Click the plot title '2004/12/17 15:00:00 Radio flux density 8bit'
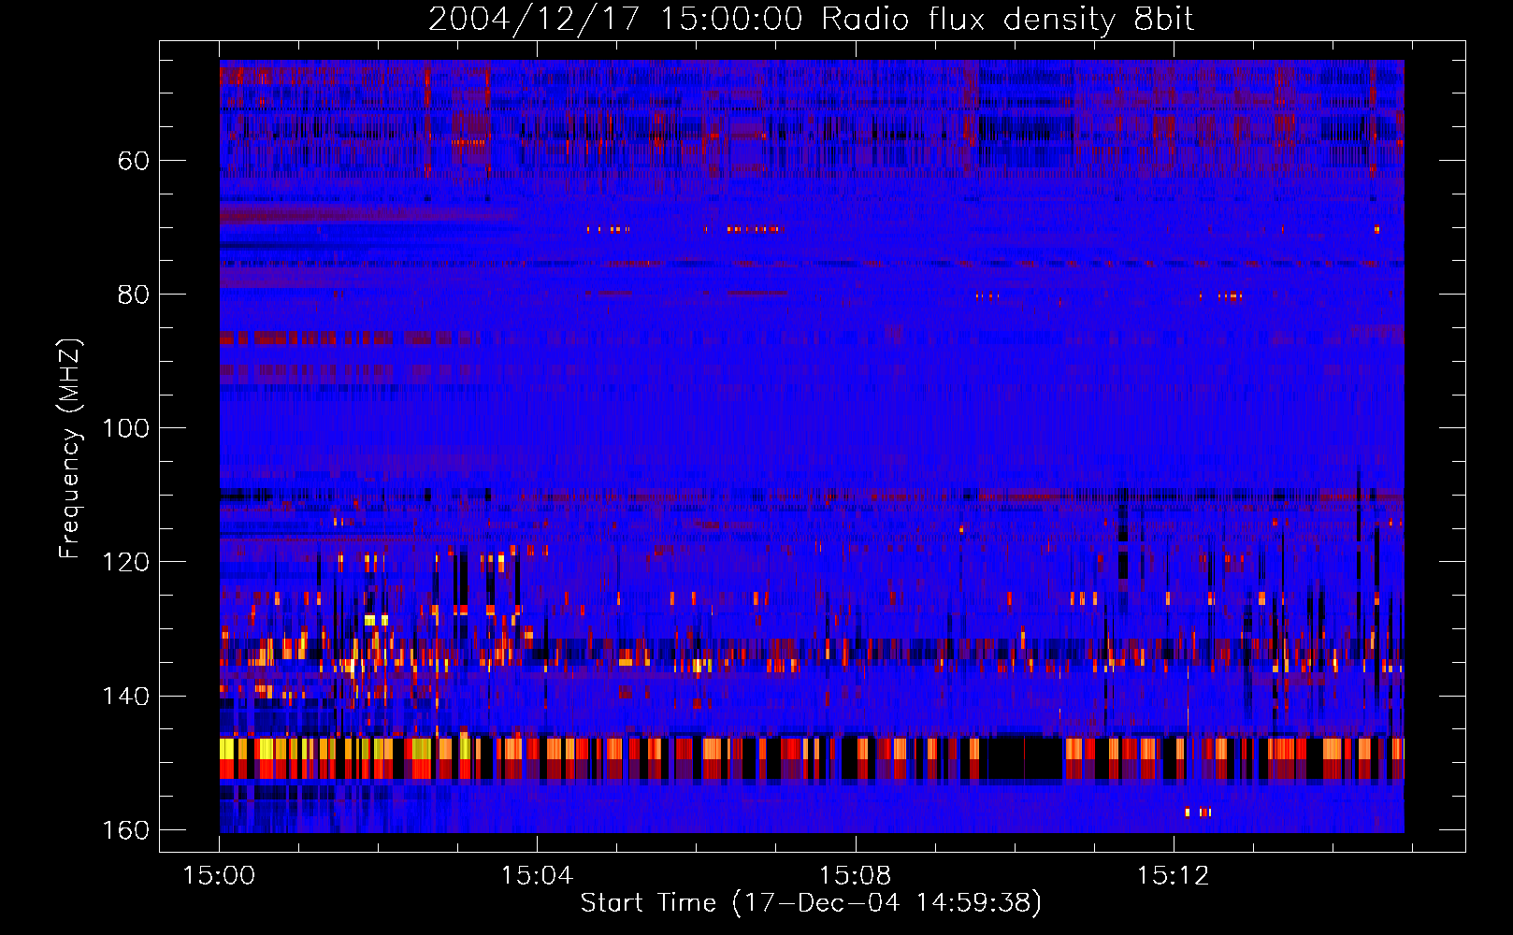Viewport: 1513px width, 935px height. (x=812, y=20)
